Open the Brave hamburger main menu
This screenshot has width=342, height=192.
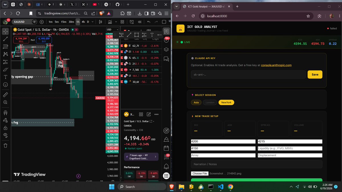166,13
